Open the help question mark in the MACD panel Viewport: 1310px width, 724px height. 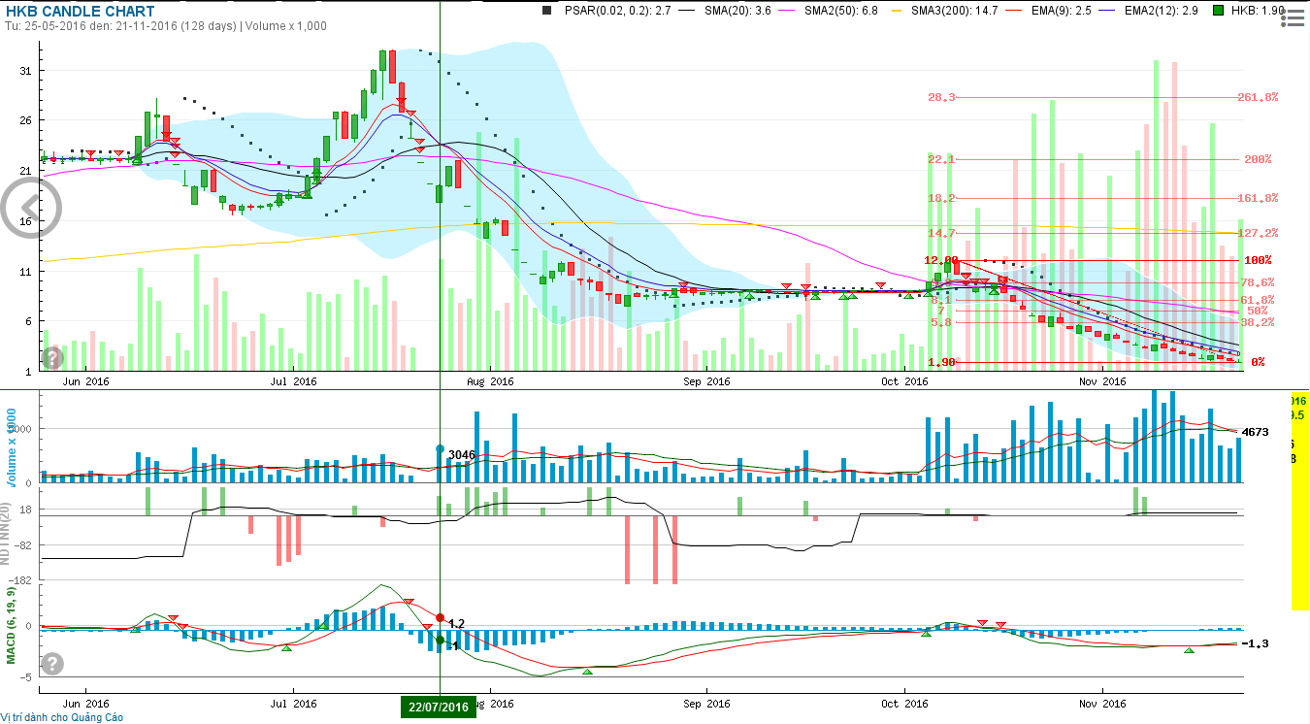pyautogui.click(x=53, y=664)
